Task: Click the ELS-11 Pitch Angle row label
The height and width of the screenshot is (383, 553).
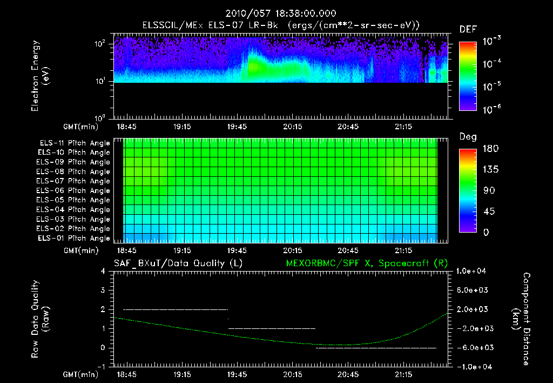Action: [x=75, y=143]
